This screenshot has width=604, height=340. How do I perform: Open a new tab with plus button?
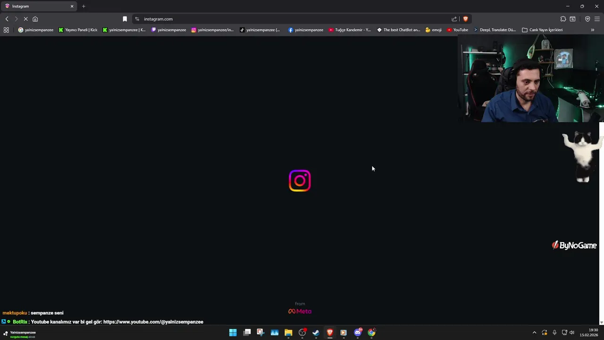(x=84, y=6)
